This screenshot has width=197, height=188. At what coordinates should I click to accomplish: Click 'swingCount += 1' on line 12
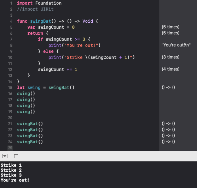(58, 70)
